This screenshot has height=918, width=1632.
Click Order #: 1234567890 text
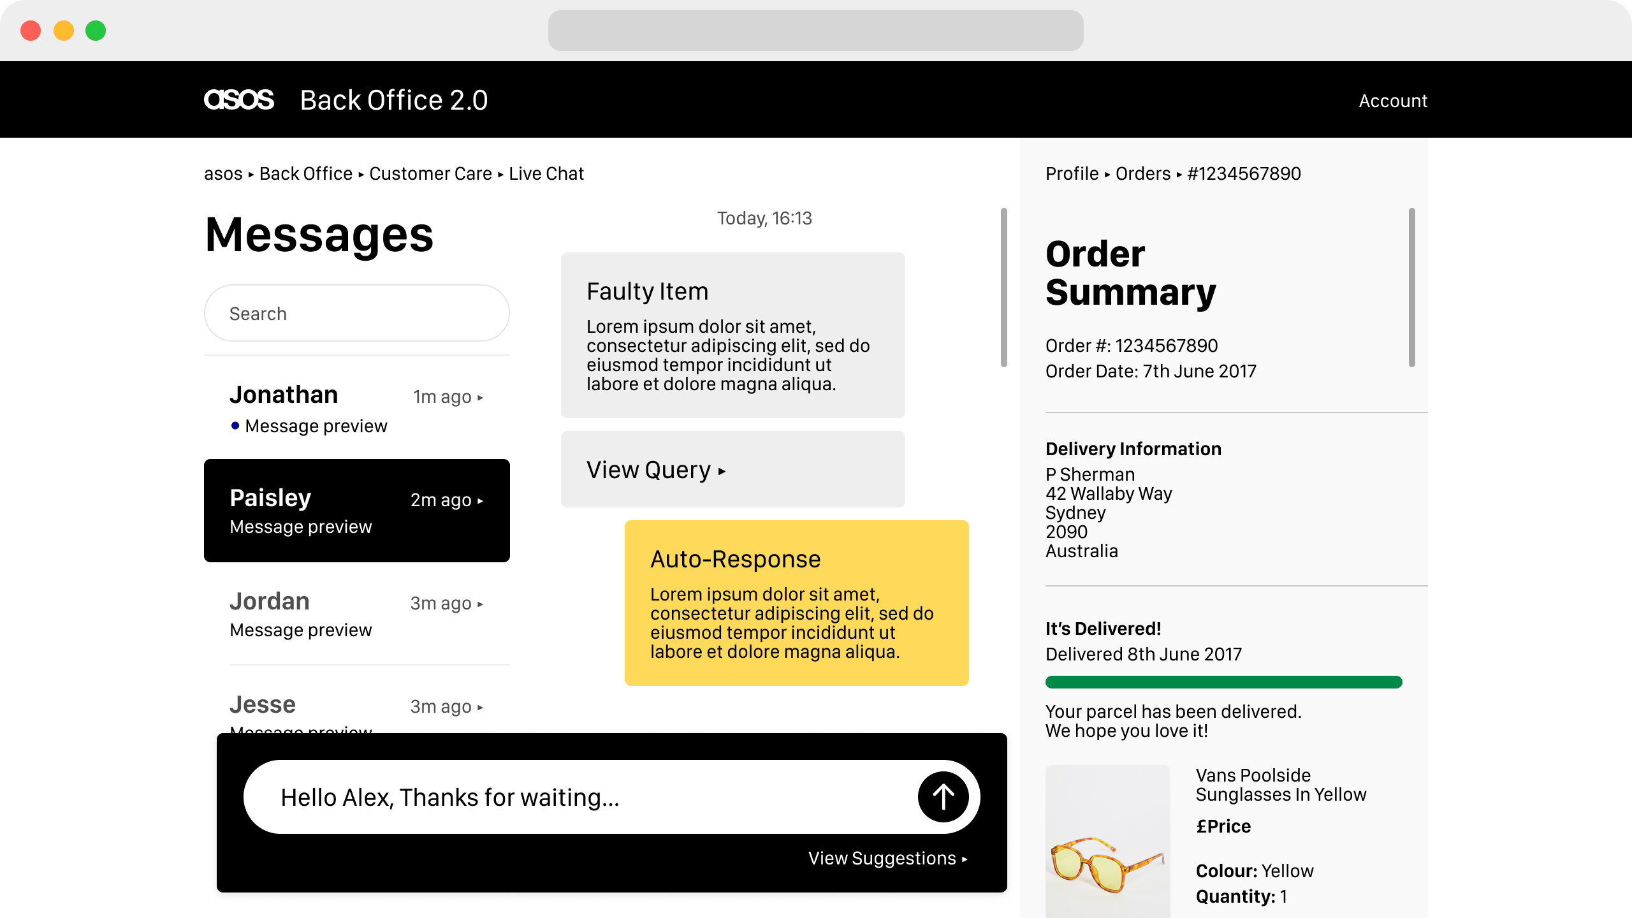pyautogui.click(x=1132, y=346)
